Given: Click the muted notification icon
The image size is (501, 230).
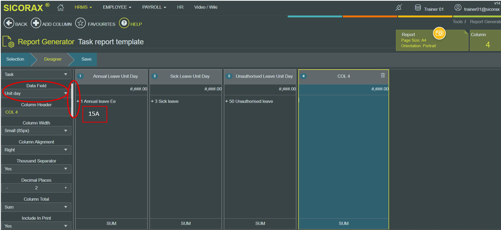Looking at the screenshot, I should pyautogui.click(x=399, y=8).
